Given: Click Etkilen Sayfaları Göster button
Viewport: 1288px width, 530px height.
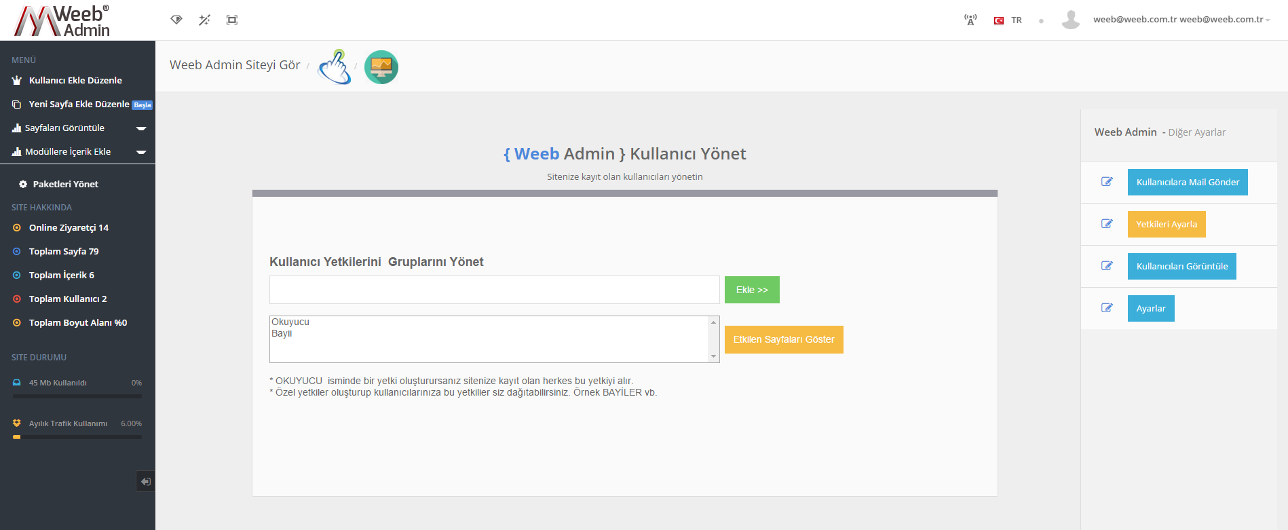Looking at the screenshot, I should click(784, 339).
